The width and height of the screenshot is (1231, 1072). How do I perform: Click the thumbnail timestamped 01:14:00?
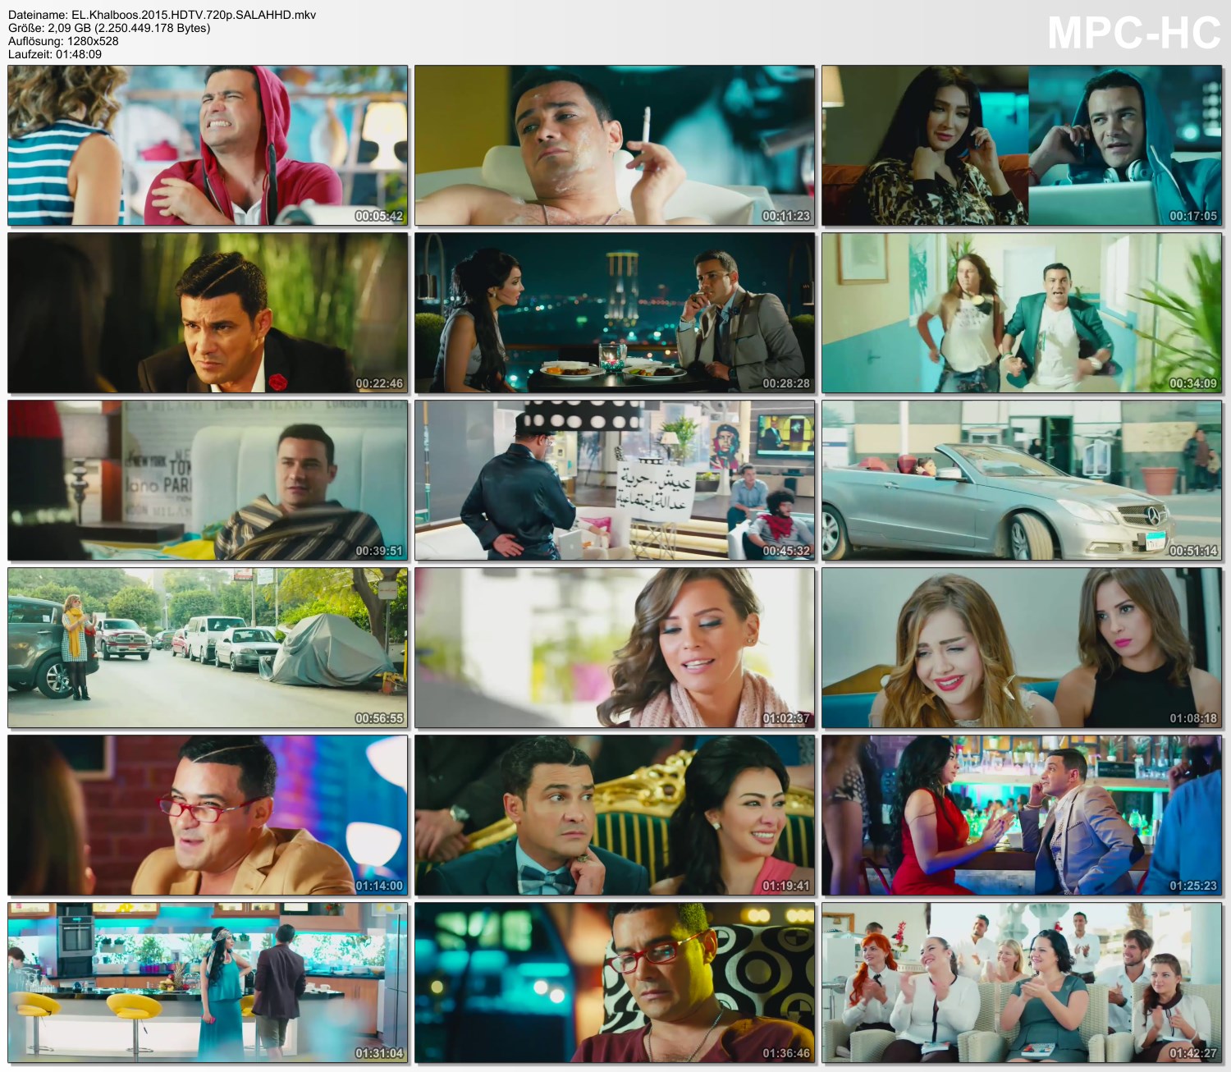click(208, 815)
